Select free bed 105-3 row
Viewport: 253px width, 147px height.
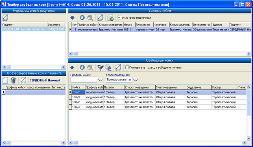coord(158,97)
